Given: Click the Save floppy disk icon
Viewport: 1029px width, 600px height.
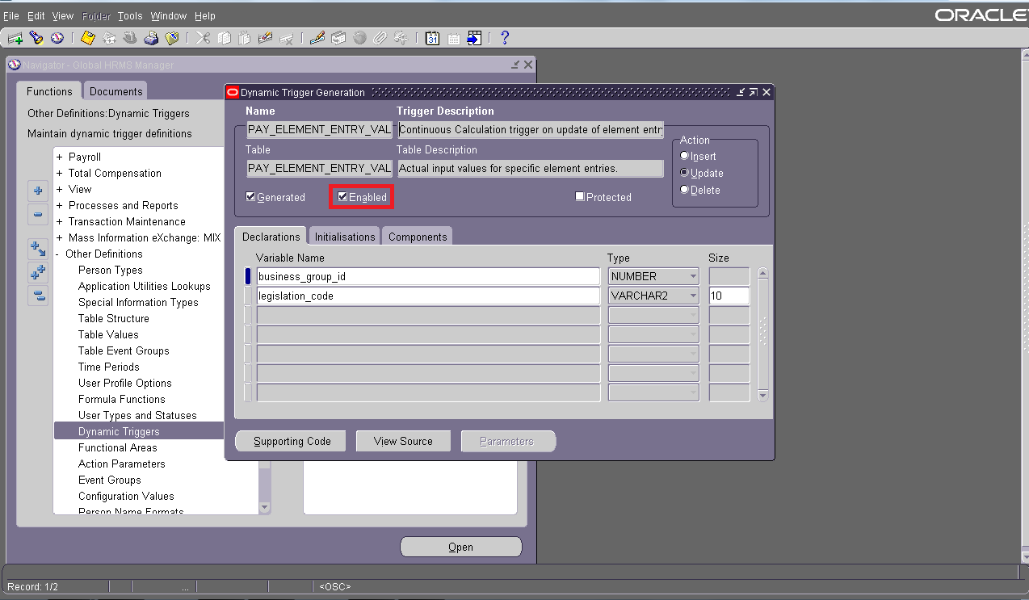Looking at the screenshot, I should (88, 38).
